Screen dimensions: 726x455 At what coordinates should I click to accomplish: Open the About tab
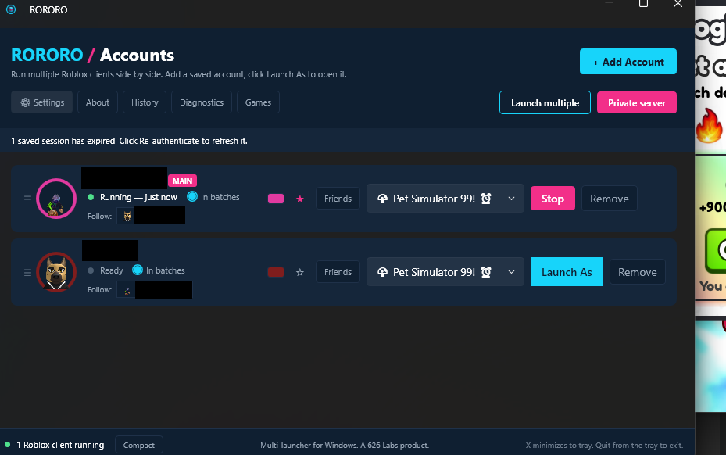point(98,102)
